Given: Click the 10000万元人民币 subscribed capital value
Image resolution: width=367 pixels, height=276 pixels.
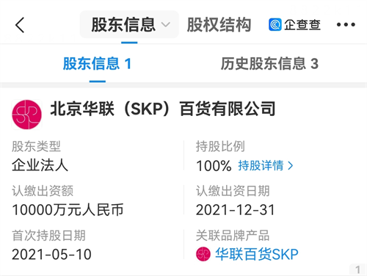Looking at the screenshot, I should [x=68, y=210].
